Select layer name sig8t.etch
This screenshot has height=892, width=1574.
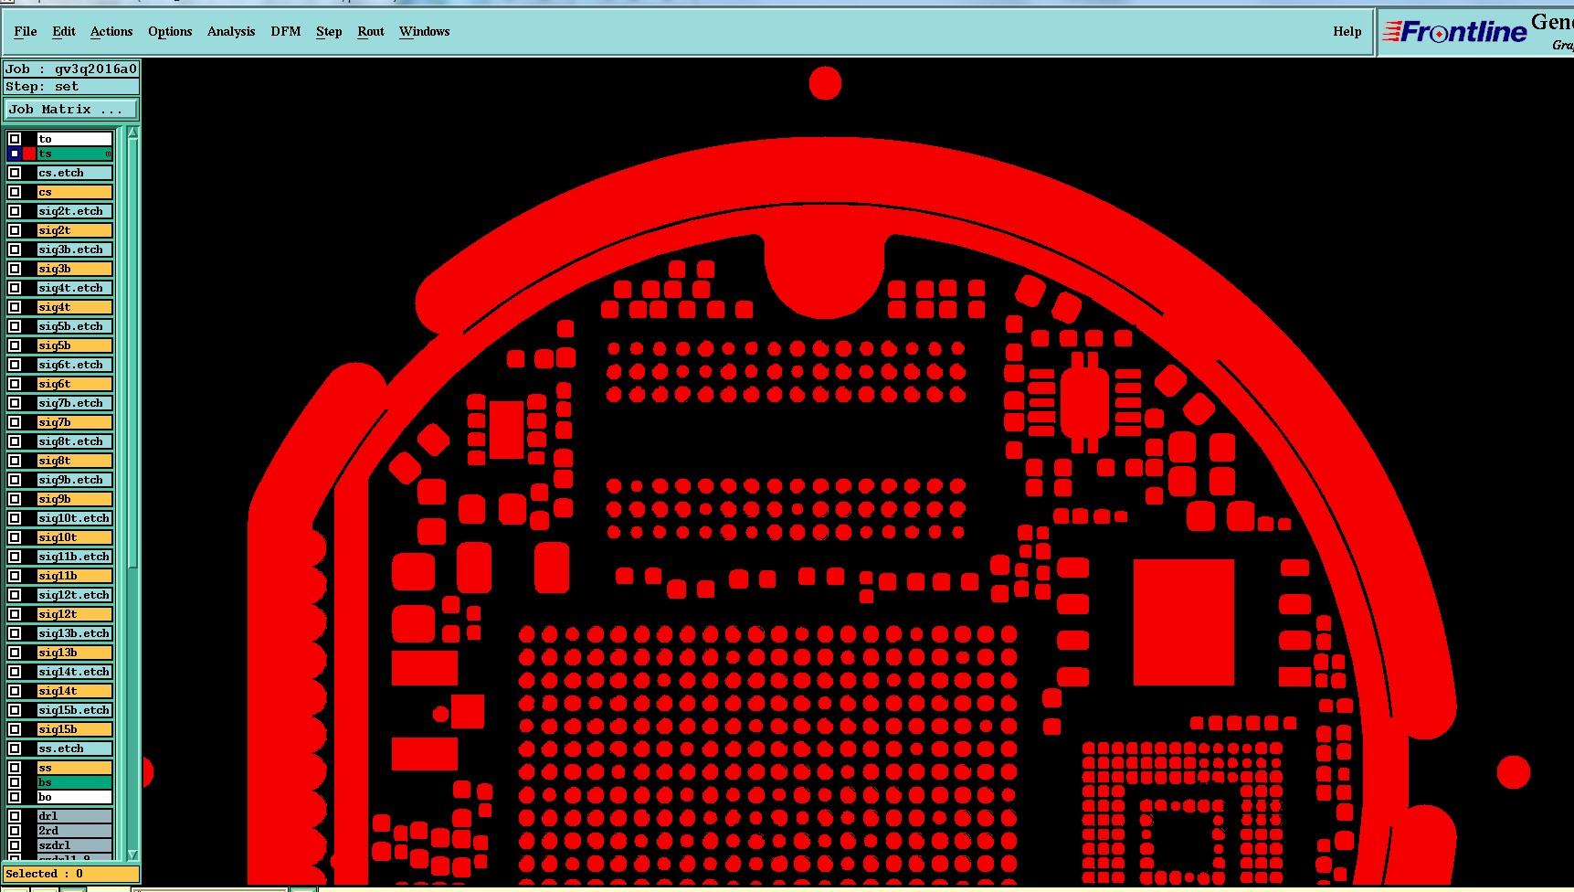[75, 441]
